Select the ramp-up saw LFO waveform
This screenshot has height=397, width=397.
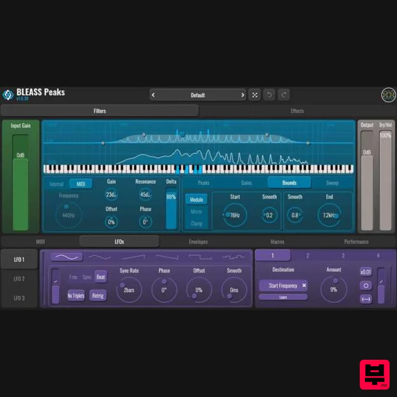tap(133, 257)
